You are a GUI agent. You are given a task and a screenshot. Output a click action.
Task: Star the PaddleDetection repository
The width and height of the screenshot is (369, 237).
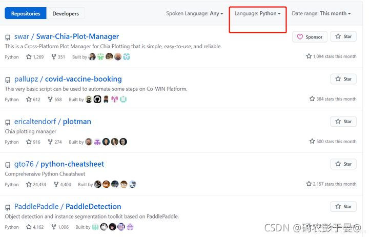[343, 206]
